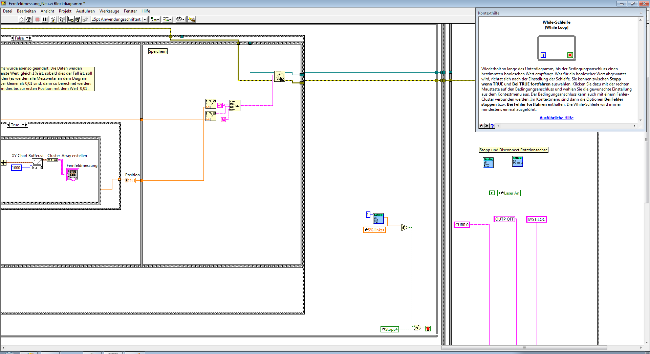Go to previous case of True structure
Image resolution: width=650 pixels, height=354 pixels.
8,125
